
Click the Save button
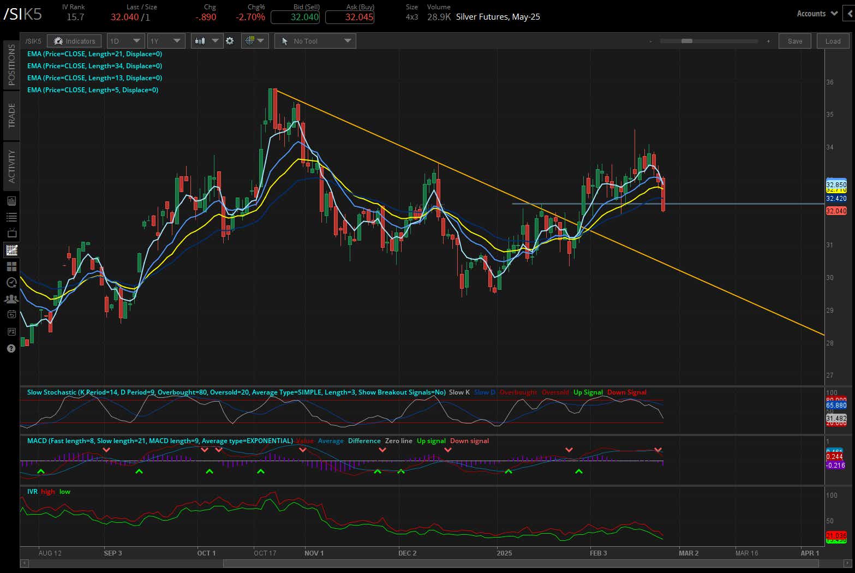point(794,40)
